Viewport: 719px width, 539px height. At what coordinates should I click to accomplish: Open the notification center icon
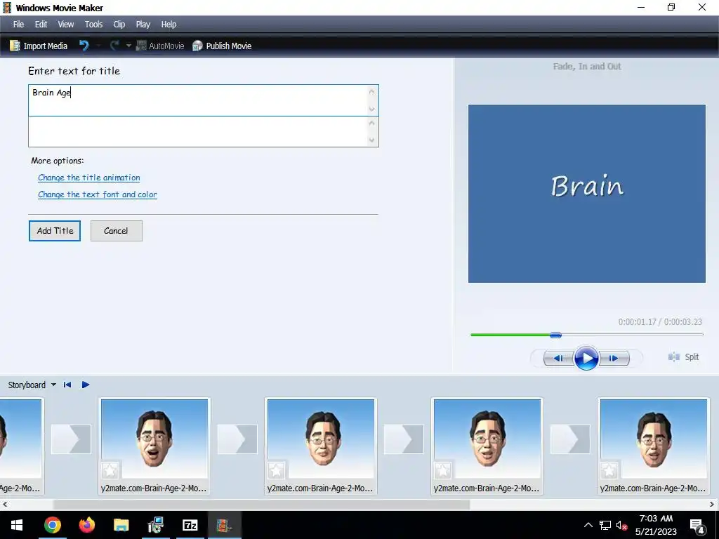point(697,526)
